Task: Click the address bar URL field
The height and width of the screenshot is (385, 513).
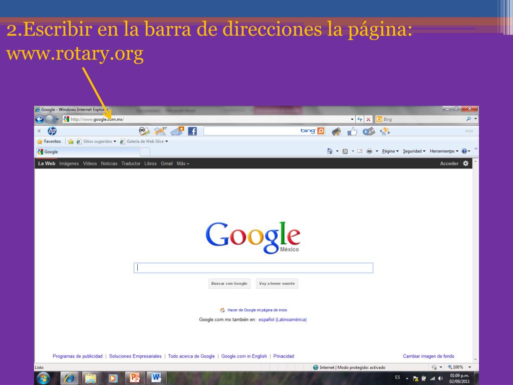Action: coord(209,119)
